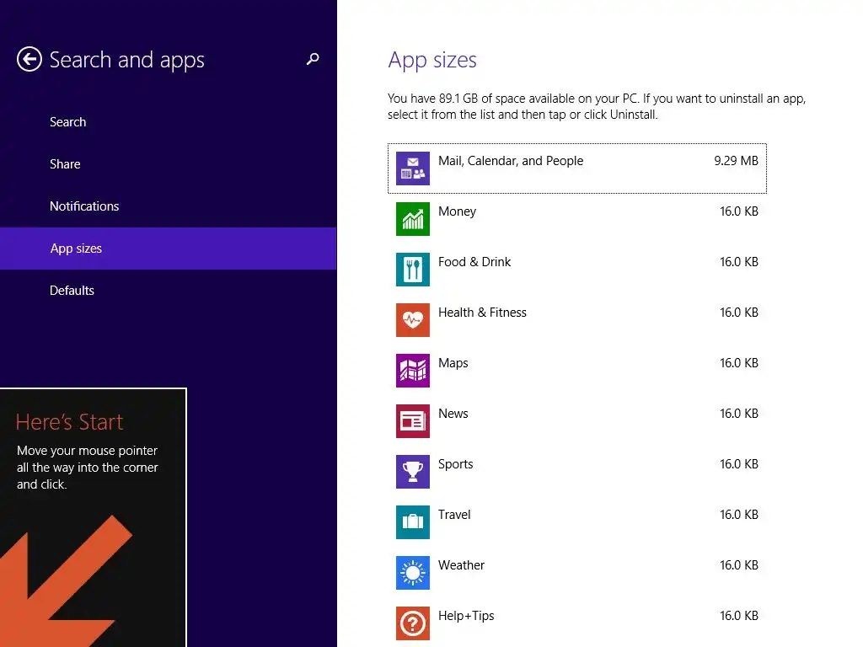Click the Help+Tips question mark icon
Screen dimensions: 863x647
pos(413,624)
